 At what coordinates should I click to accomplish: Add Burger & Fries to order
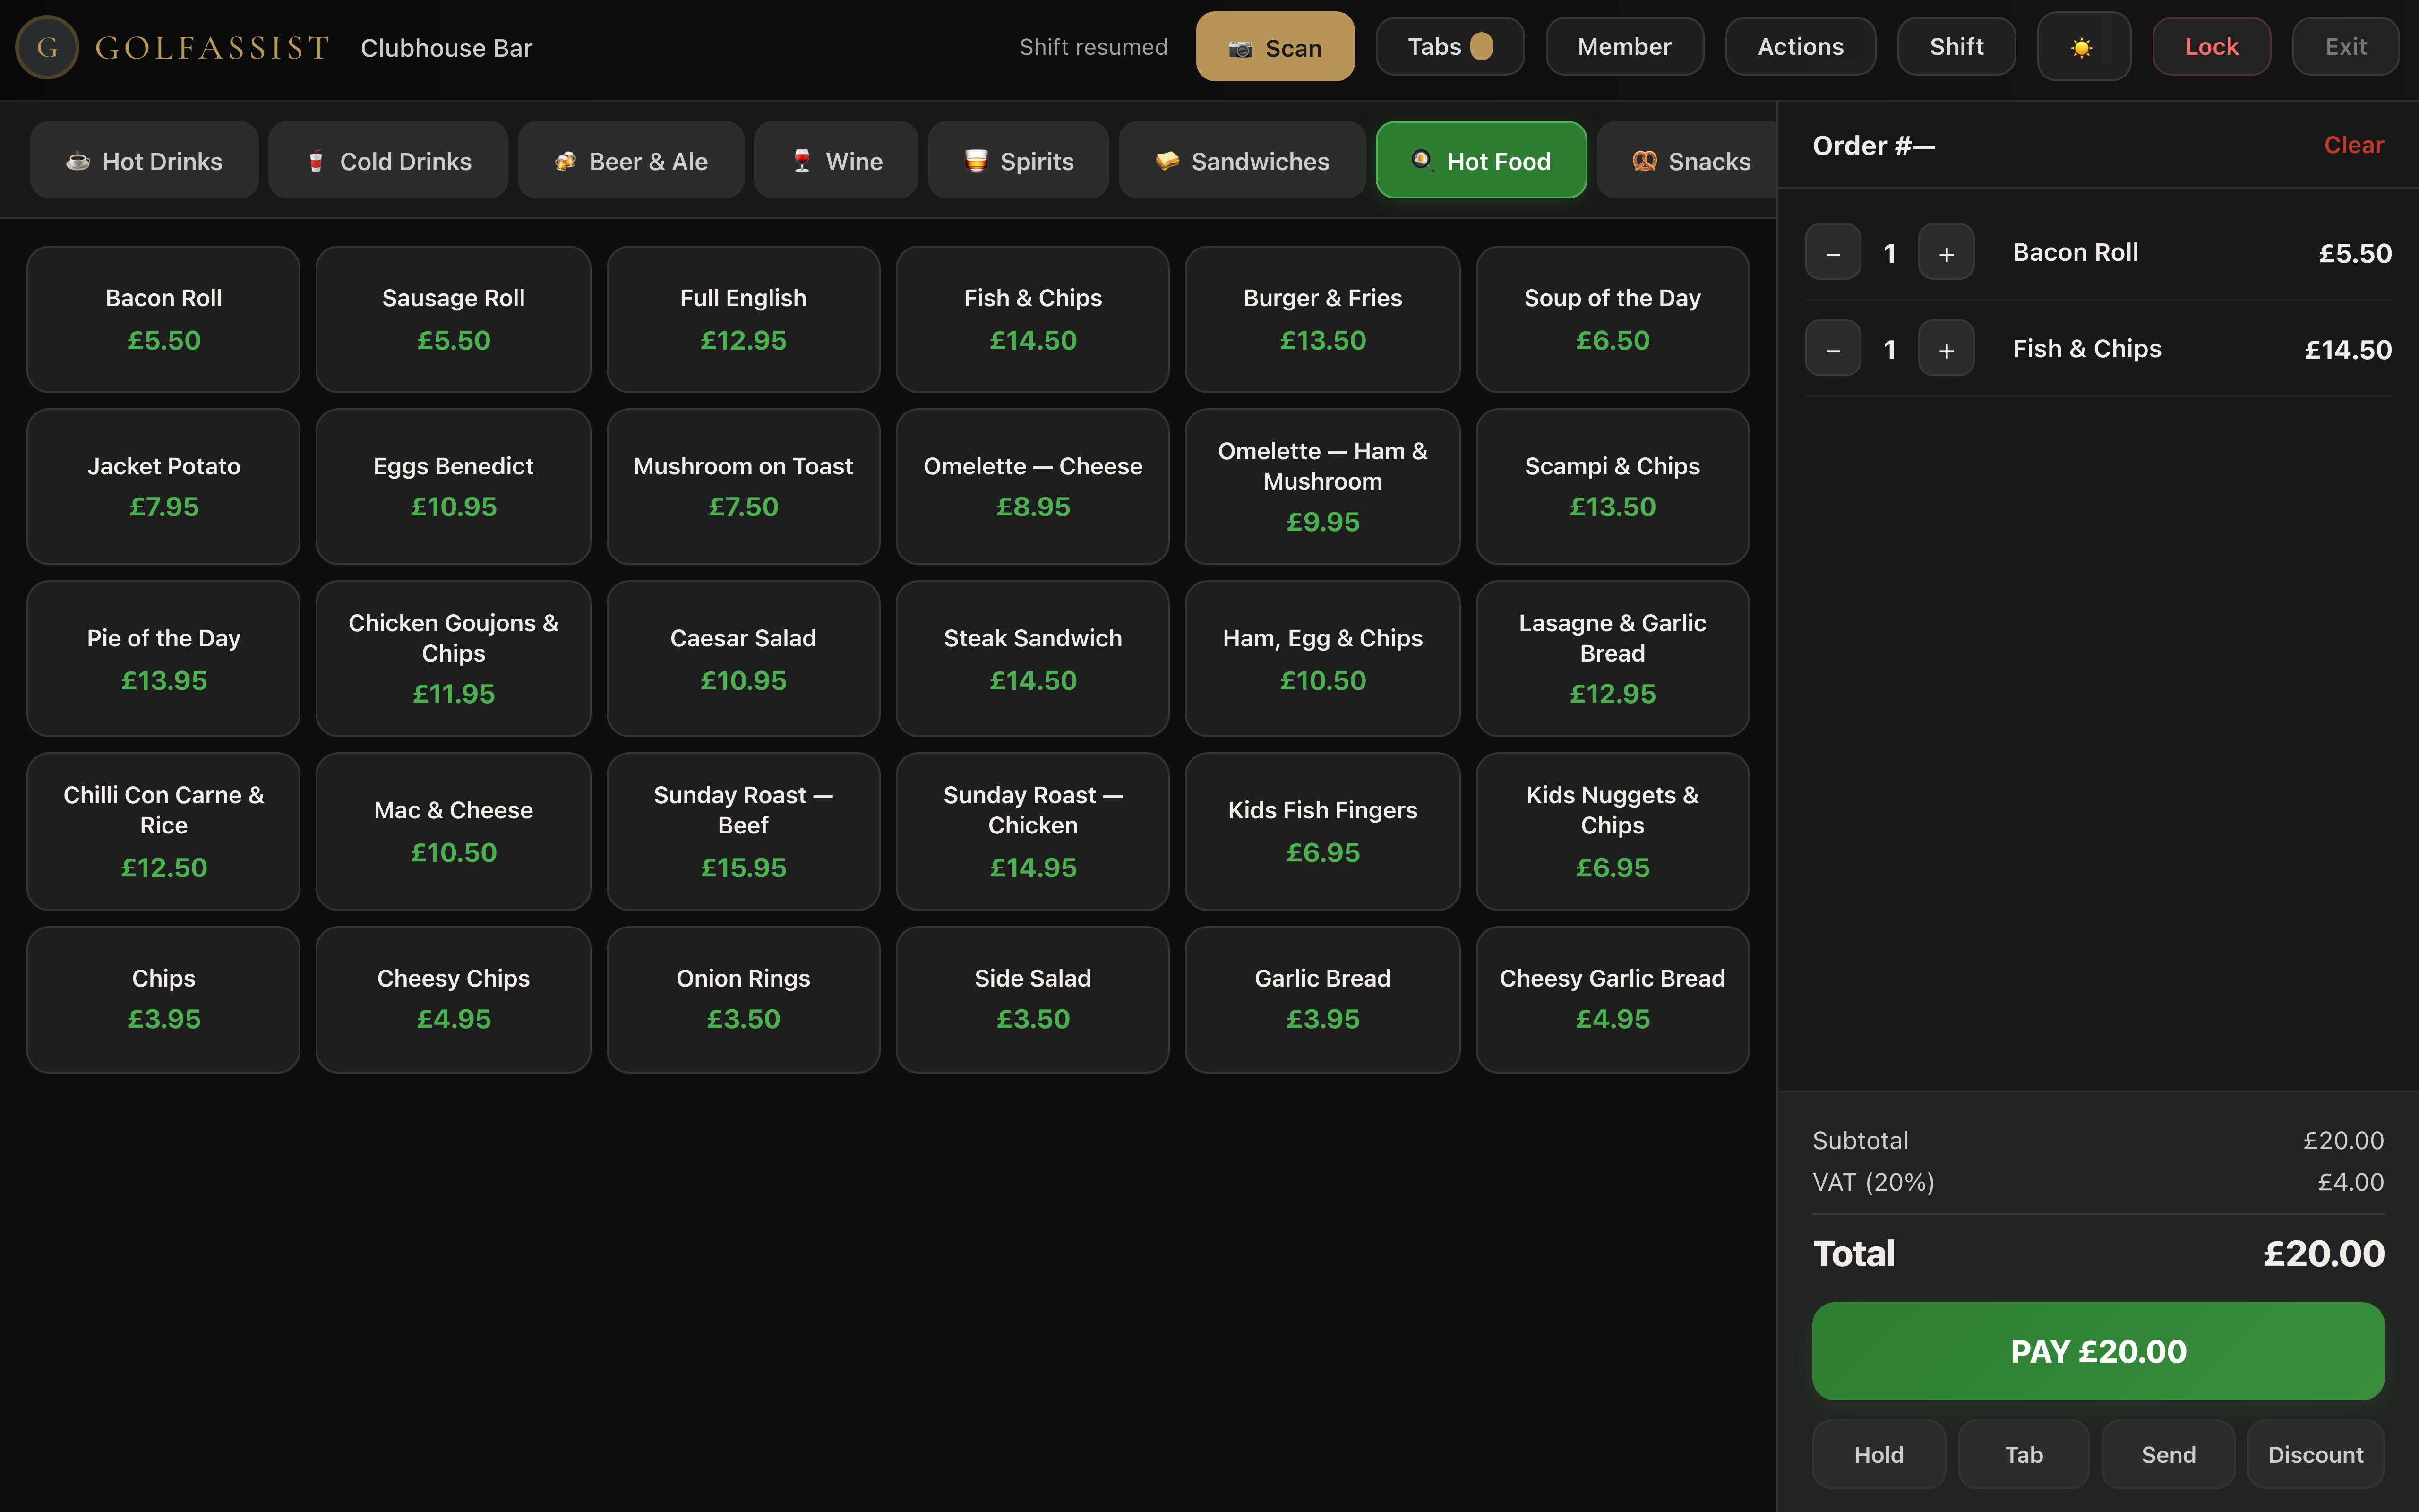coord(1322,319)
